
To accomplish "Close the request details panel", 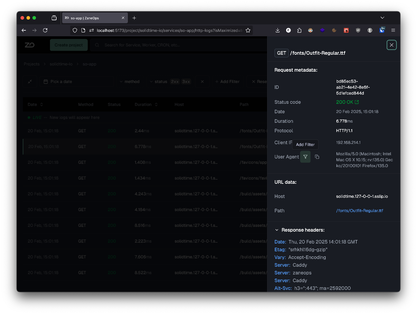I will coord(391,45).
